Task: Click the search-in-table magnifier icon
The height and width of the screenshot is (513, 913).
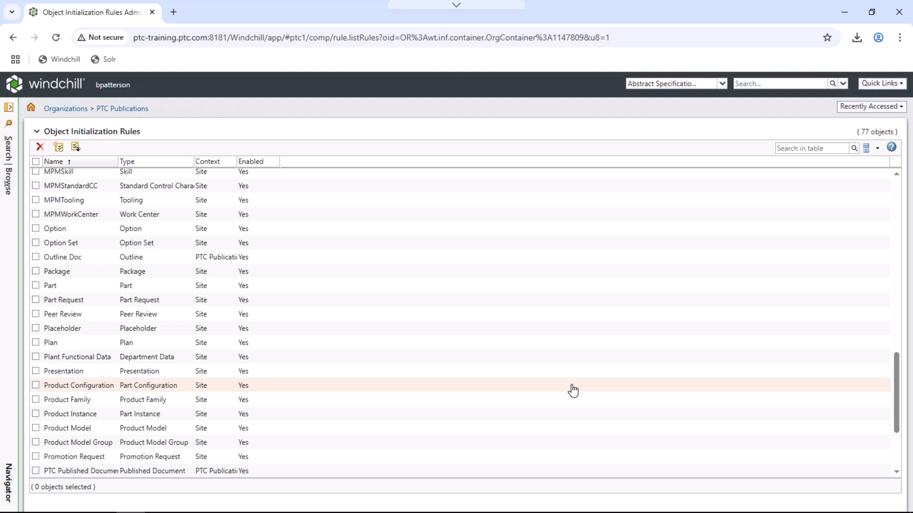Action: click(854, 148)
